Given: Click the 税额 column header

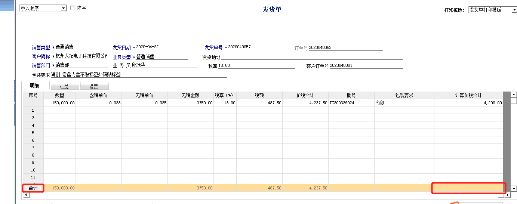Looking at the screenshot, I should (259, 95).
